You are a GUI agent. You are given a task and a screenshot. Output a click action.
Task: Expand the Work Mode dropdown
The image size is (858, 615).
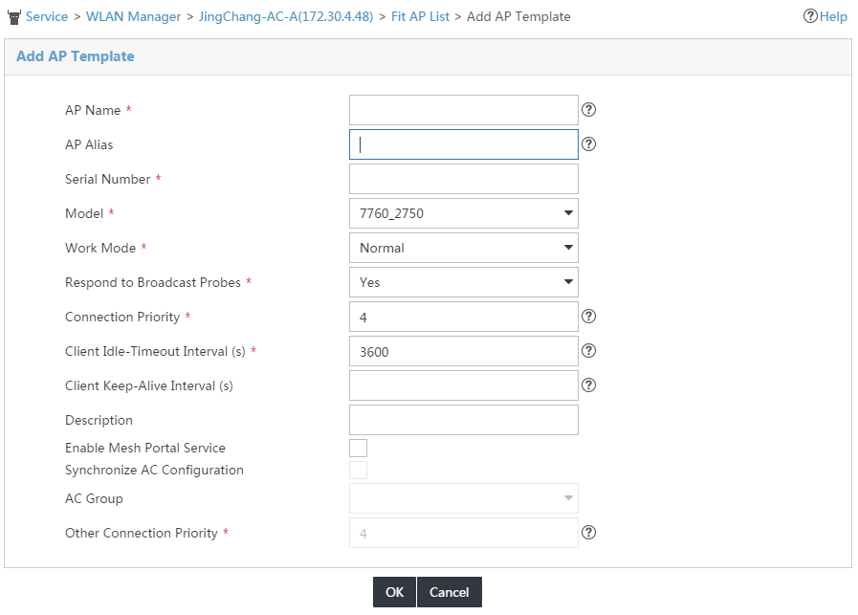[464, 248]
